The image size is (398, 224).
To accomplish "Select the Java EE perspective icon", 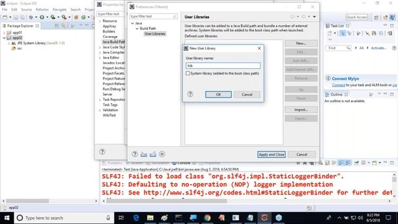I will coord(386,17).
